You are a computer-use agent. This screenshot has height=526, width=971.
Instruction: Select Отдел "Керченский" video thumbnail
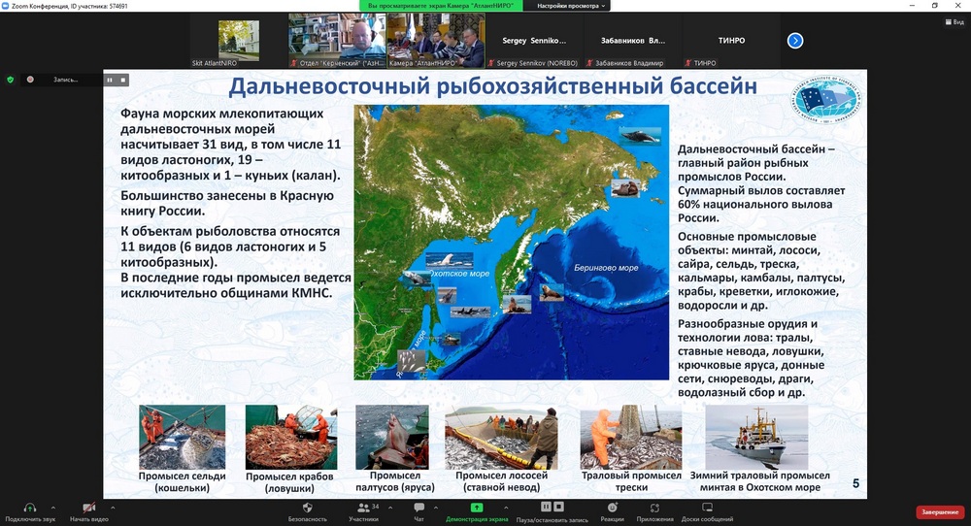click(x=337, y=41)
